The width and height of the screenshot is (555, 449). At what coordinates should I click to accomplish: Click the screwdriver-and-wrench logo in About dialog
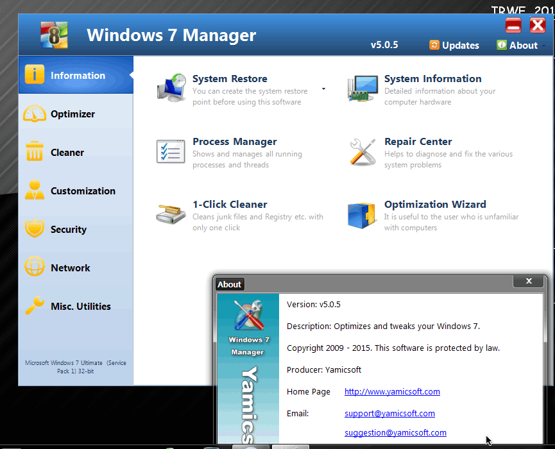coord(248,314)
